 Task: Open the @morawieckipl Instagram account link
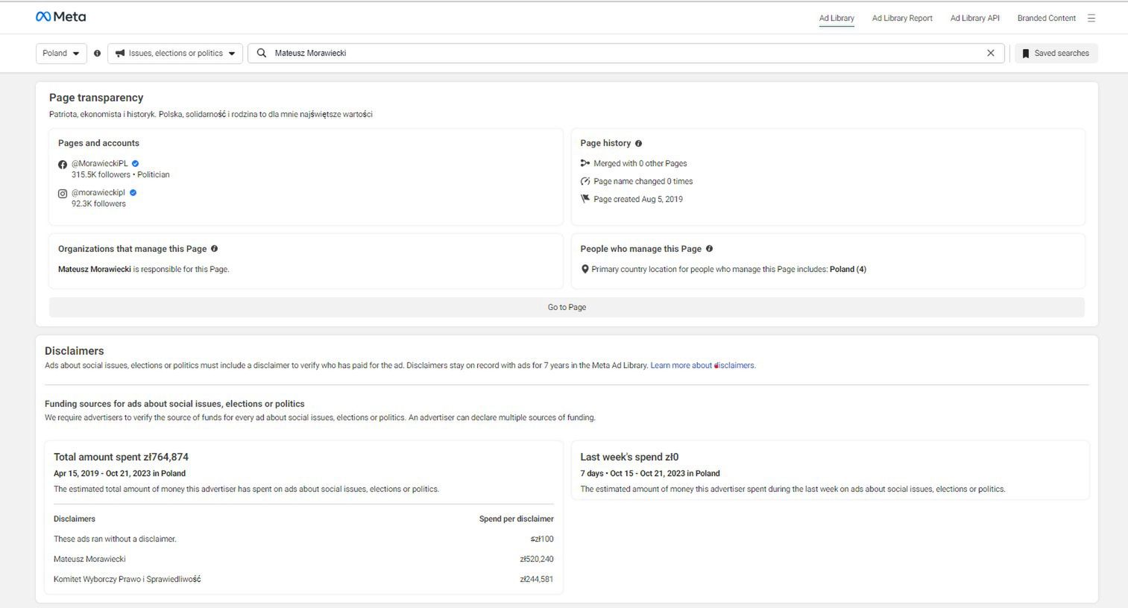pyautogui.click(x=98, y=192)
